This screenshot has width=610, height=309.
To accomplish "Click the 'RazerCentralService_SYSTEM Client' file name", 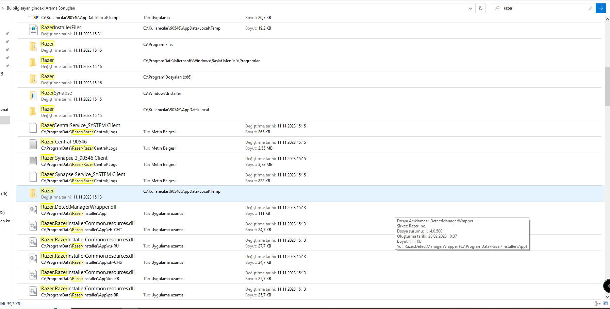I will click(x=81, y=125).
